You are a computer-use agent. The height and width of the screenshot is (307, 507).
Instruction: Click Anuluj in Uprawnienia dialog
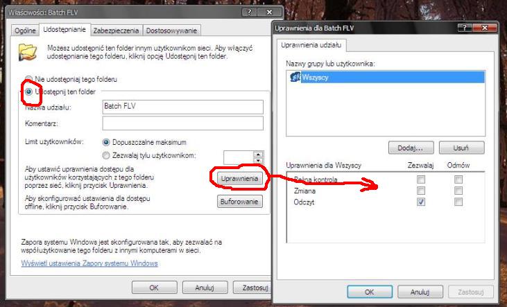pyautogui.click(x=420, y=292)
